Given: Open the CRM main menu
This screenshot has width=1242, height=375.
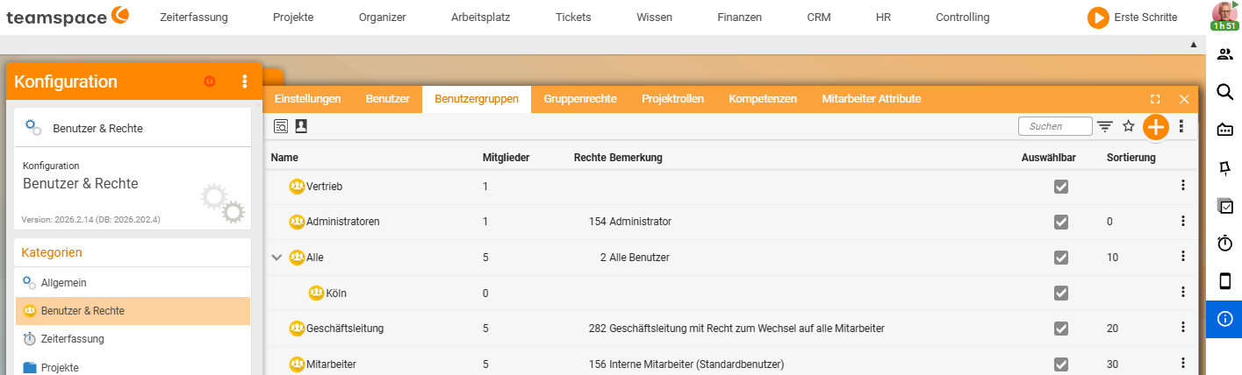Looking at the screenshot, I should 819,17.
